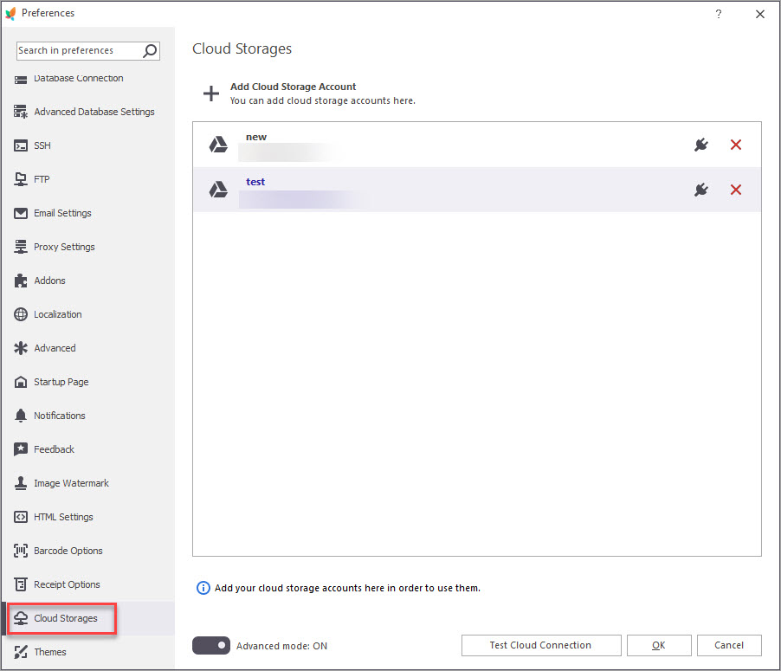Go to Startup Page settings
Viewport: 781px width, 671px height.
(87, 382)
